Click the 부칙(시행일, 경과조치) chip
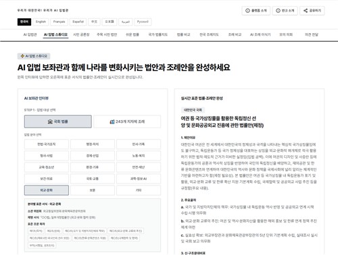This screenshot has height=255, width=338. click(42, 246)
